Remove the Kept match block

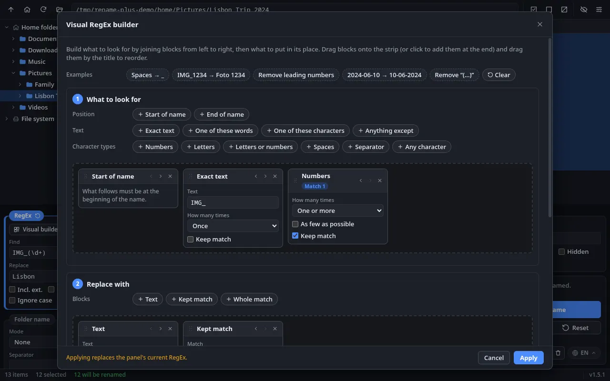pyautogui.click(x=275, y=329)
